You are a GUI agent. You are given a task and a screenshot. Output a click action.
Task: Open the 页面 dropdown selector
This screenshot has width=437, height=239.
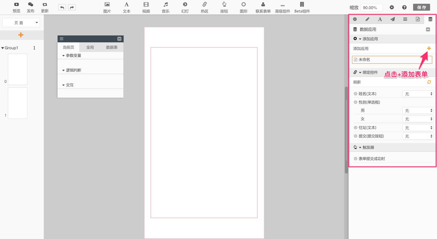point(21,23)
